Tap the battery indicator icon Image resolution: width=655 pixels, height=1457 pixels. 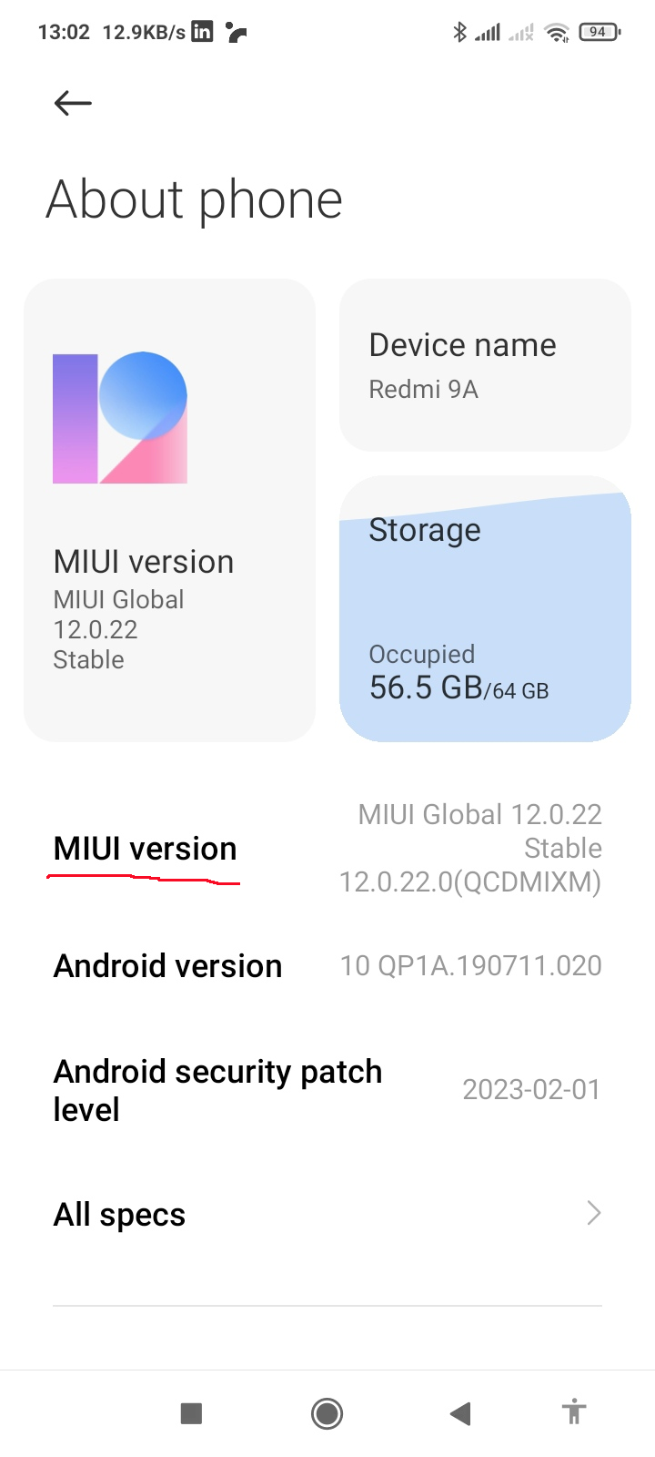(x=599, y=32)
